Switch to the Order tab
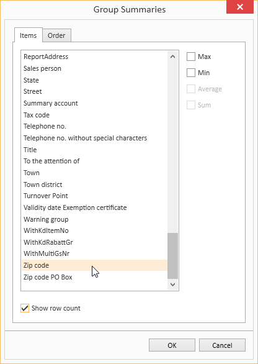The image size is (258, 364). pos(56,35)
